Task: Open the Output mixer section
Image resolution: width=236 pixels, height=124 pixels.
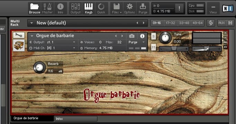Action: [x=76, y=8]
